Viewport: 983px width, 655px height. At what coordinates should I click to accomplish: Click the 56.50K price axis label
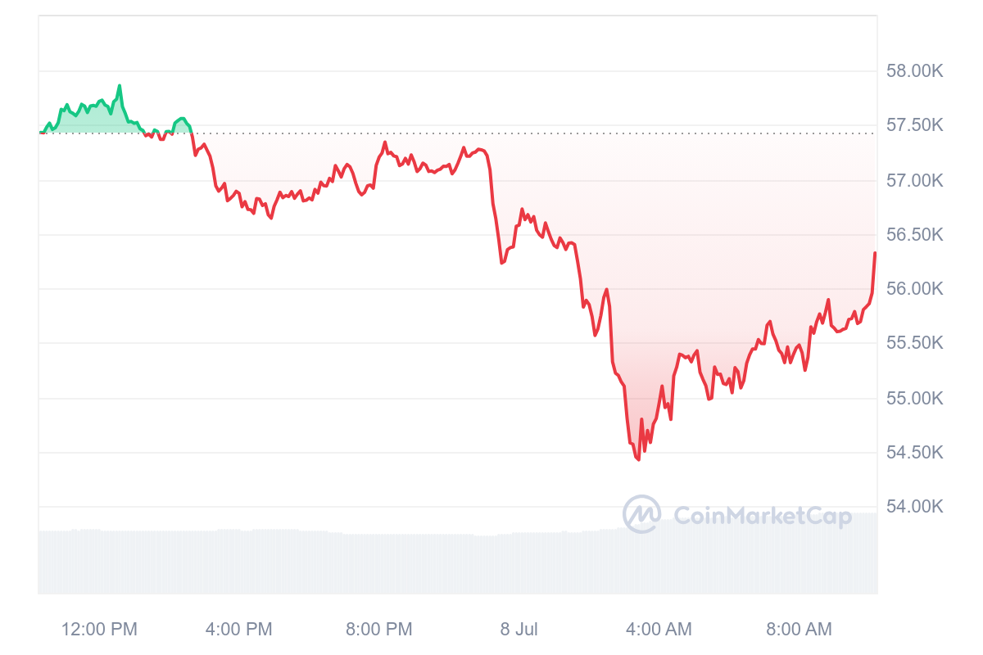point(915,235)
